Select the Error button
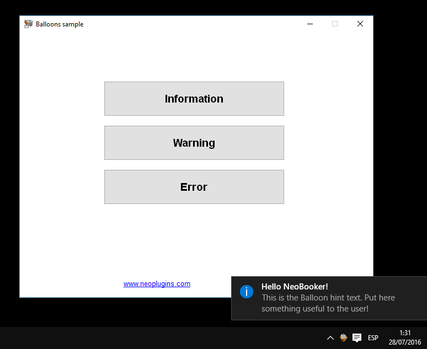 (194, 187)
